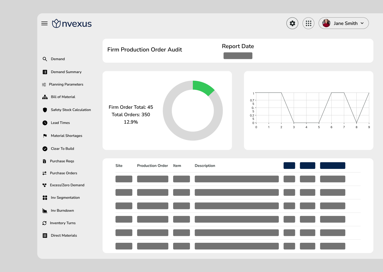Click the 12.9% percentage text
The image size is (383, 272).
pyautogui.click(x=131, y=122)
